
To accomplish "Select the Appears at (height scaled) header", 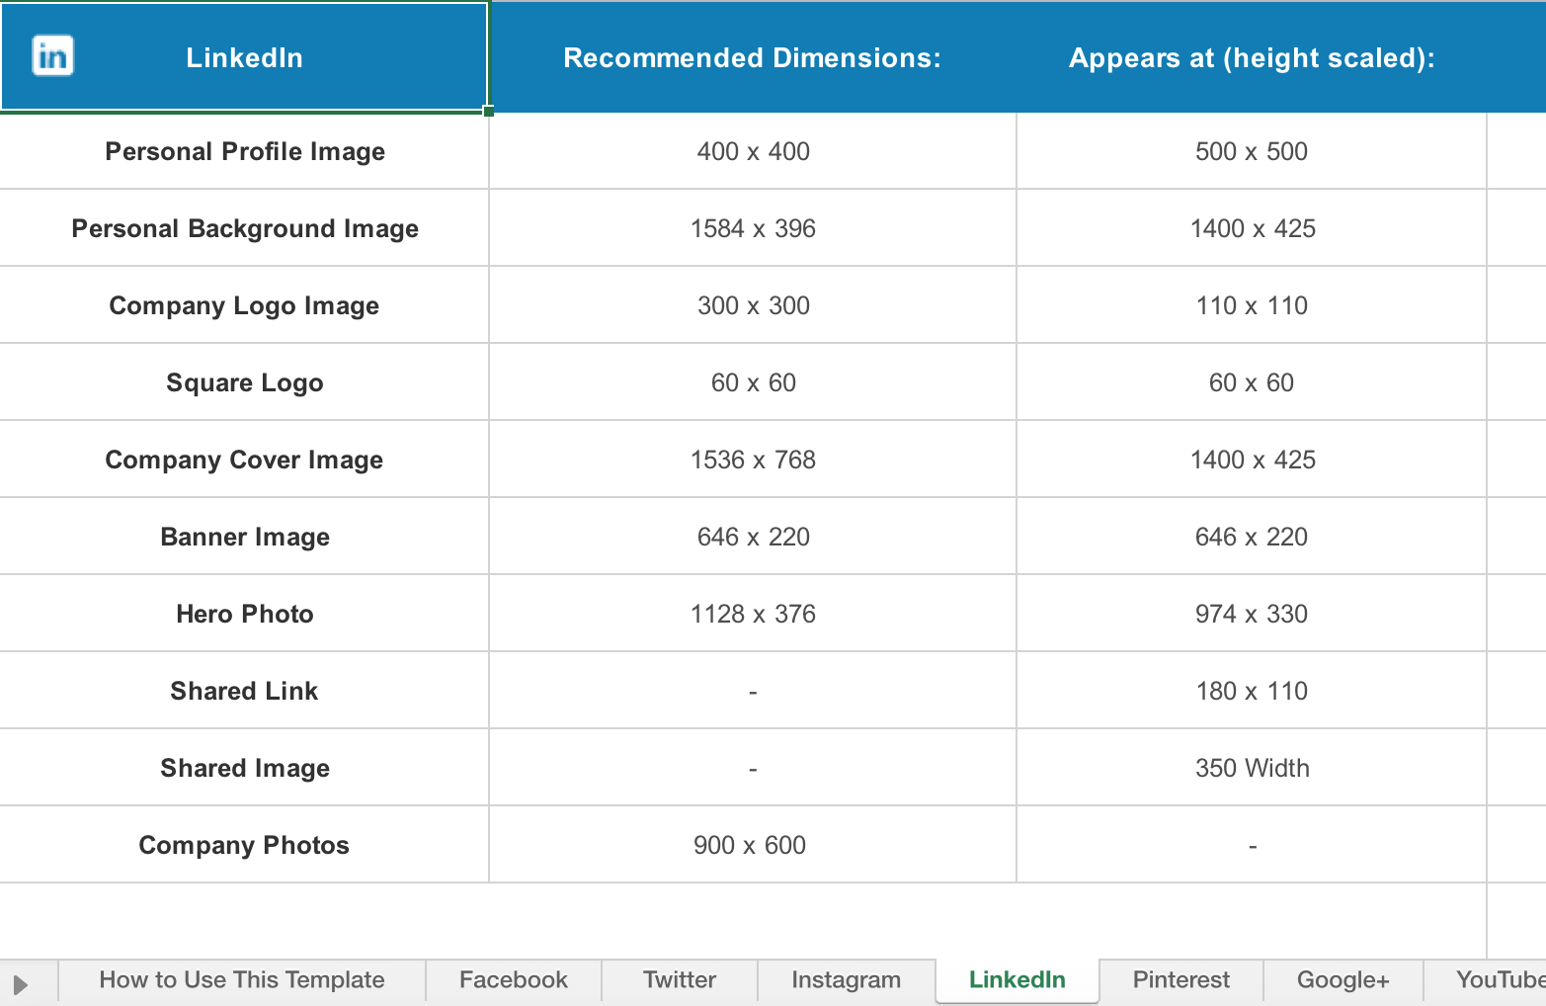I will coord(1252,57).
